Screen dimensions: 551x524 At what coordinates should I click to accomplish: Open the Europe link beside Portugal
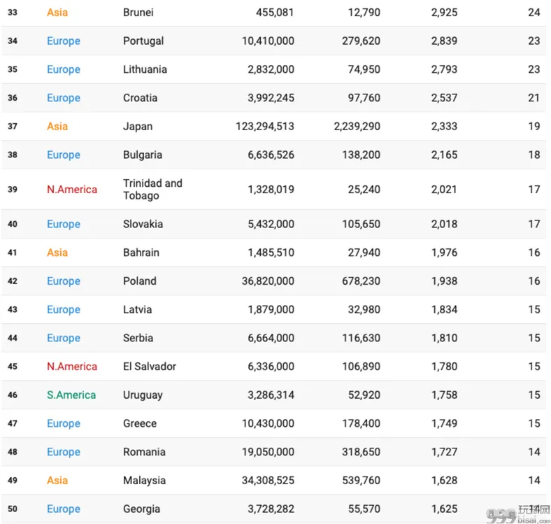64,41
